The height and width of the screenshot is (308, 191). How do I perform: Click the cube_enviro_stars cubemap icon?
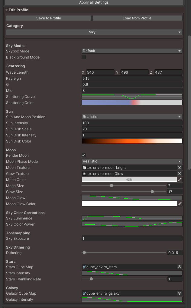pos(84,267)
